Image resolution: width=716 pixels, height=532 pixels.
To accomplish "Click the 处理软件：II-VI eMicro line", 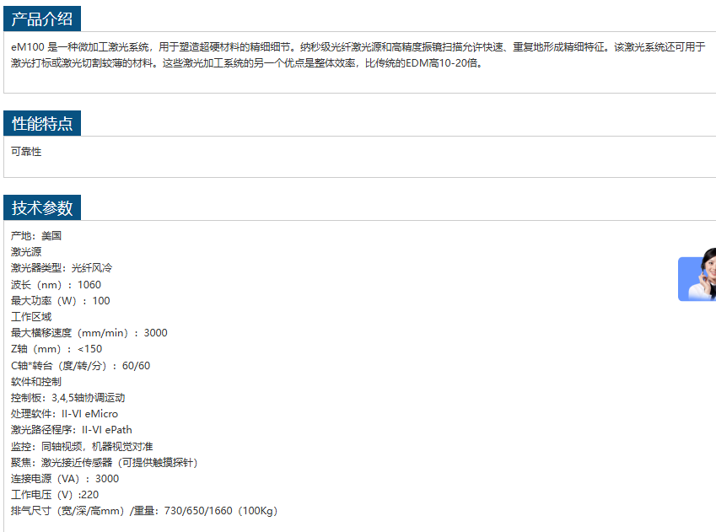I will click(x=64, y=414).
